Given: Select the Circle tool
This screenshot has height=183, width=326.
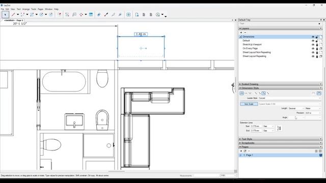Looking at the screenshot, I should point(41,15).
